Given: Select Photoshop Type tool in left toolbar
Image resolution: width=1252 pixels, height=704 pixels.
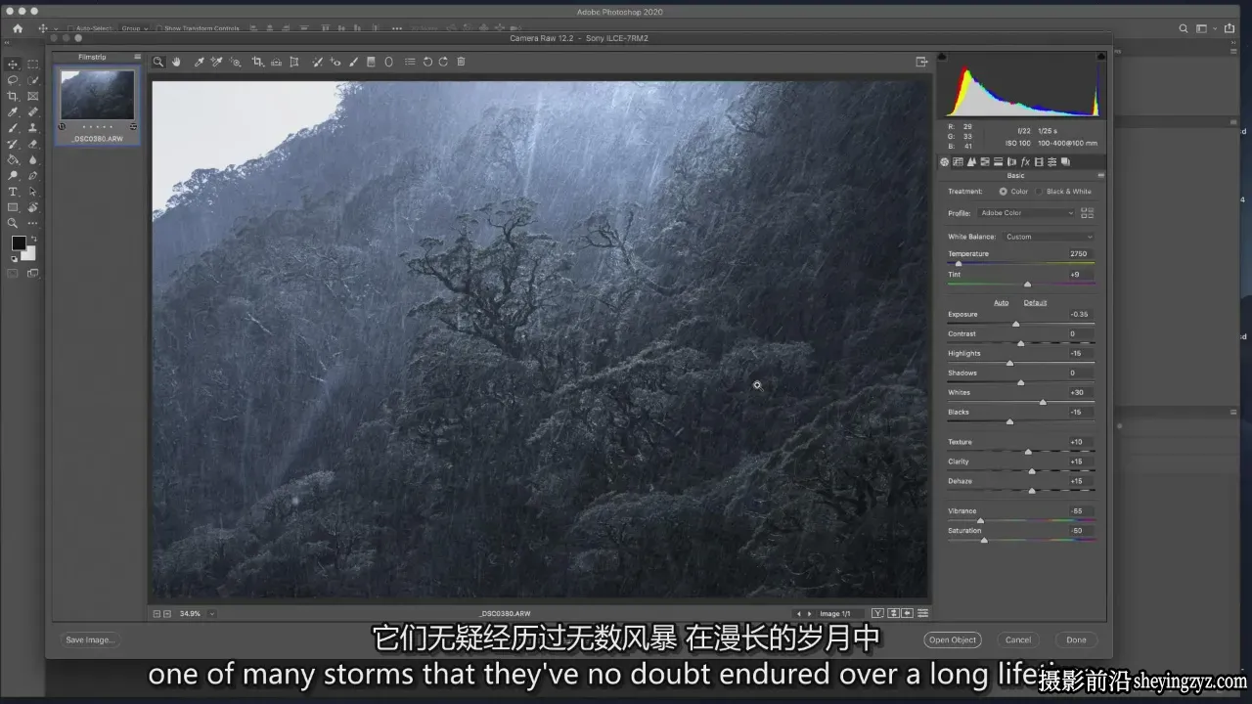Looking at the screenshot, I should tap(13, 192).
